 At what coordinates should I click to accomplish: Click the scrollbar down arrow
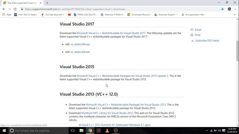coord(238,125)
